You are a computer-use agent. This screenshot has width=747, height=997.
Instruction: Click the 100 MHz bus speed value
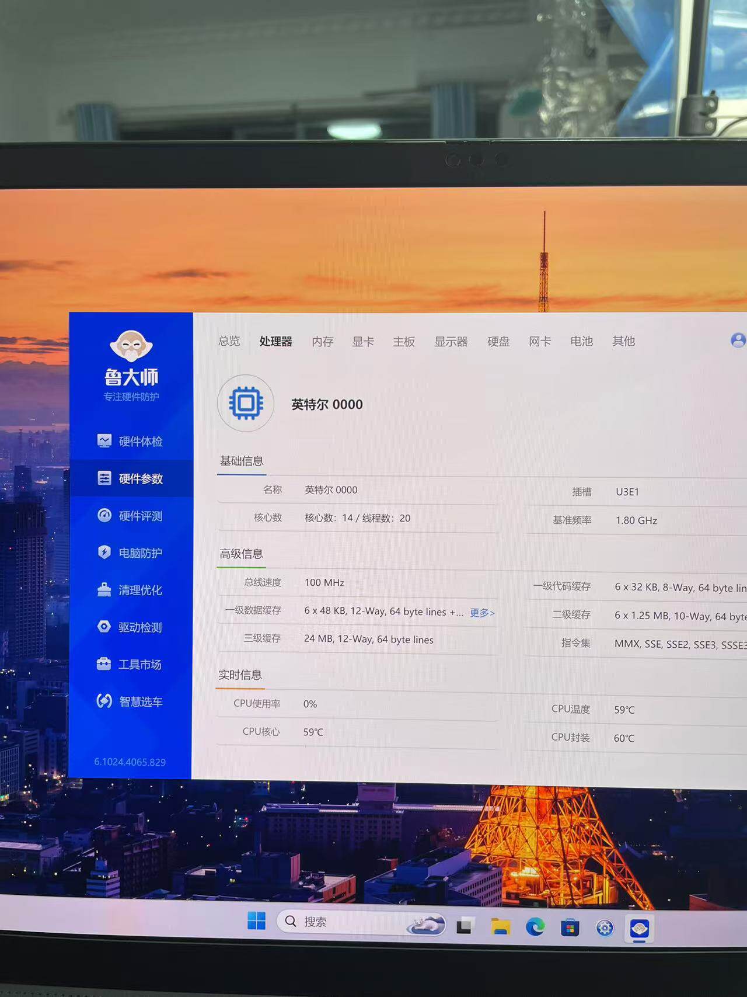click(x=324, y=582)
